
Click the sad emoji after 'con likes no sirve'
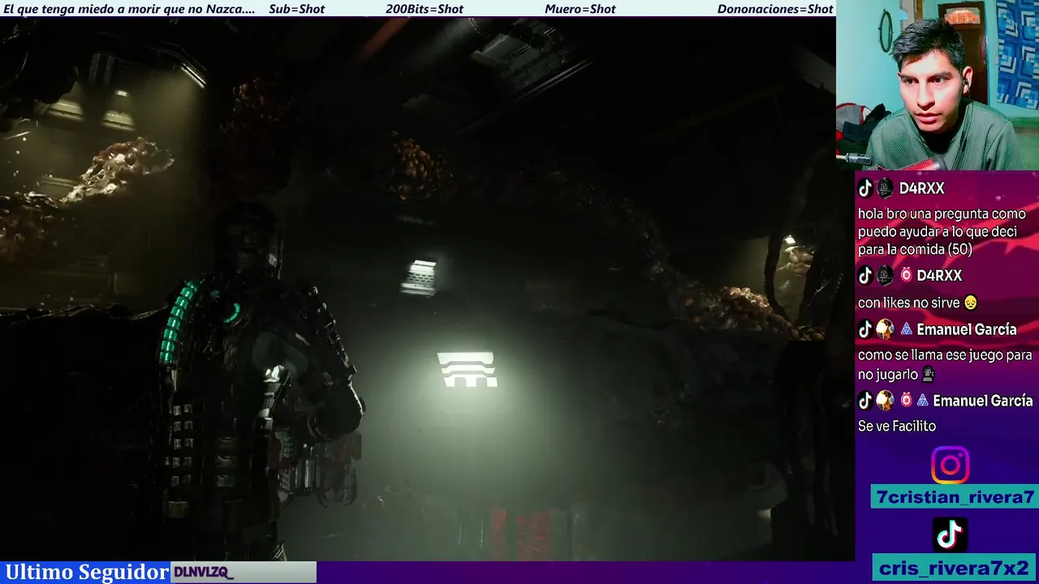(970, 303)
